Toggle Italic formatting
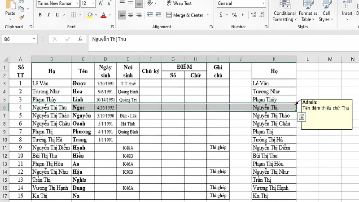This screenshot has width=359, height=202. coord(48,15)
